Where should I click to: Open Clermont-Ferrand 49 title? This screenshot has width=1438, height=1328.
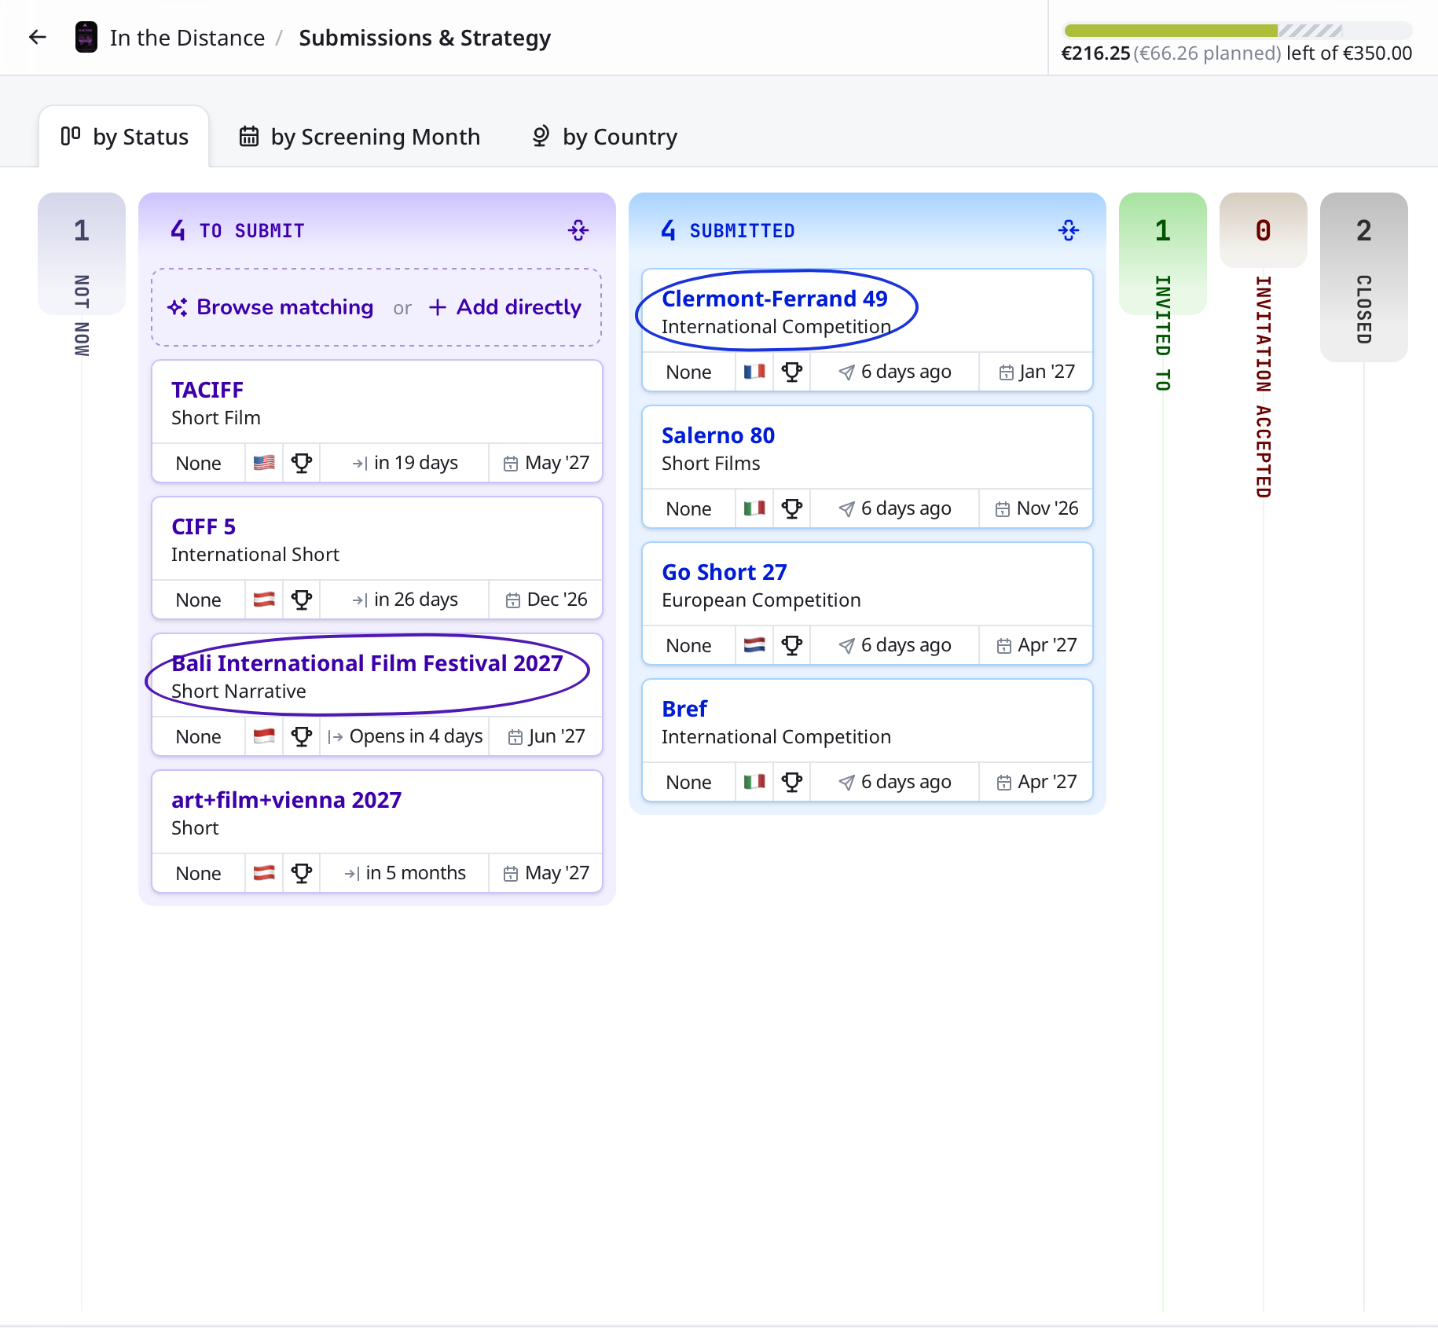[775, 299]
